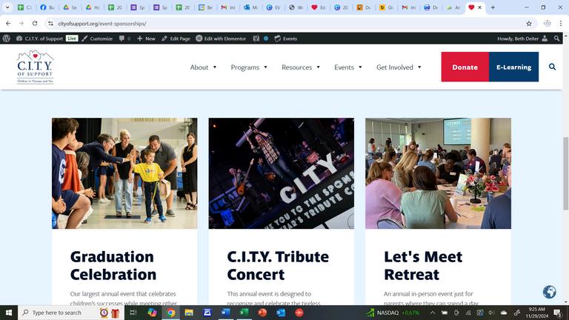This screenshot has width=569, height=320.
Task: Open a new tab with the plus button
Action: (493, 7)
